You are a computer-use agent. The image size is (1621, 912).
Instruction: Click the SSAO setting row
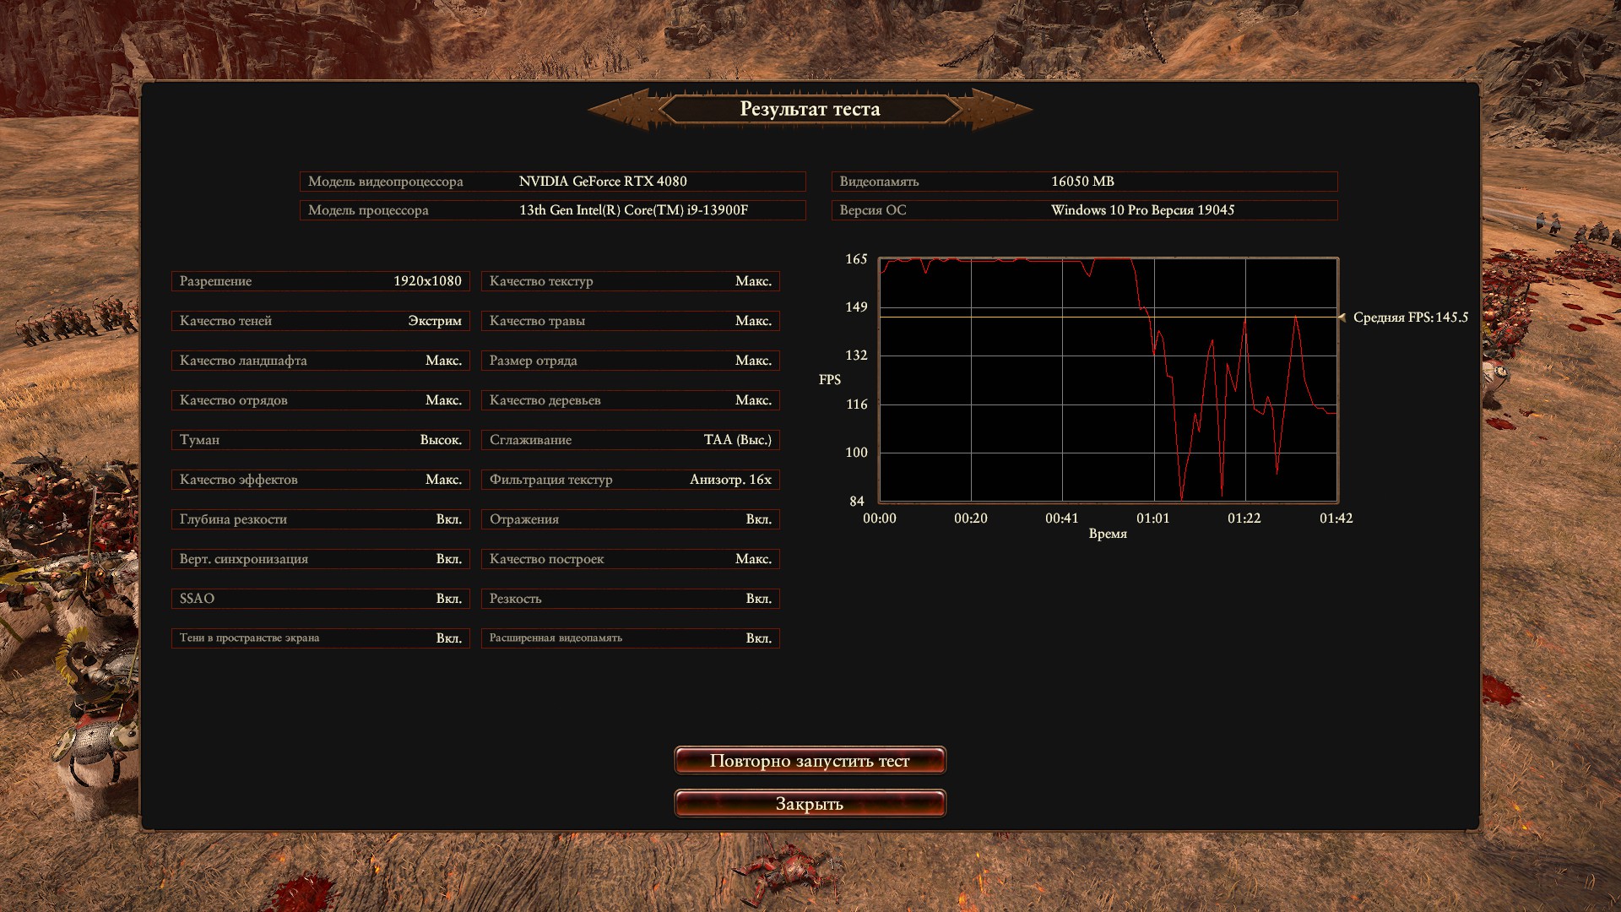click(x=320, y=599)
